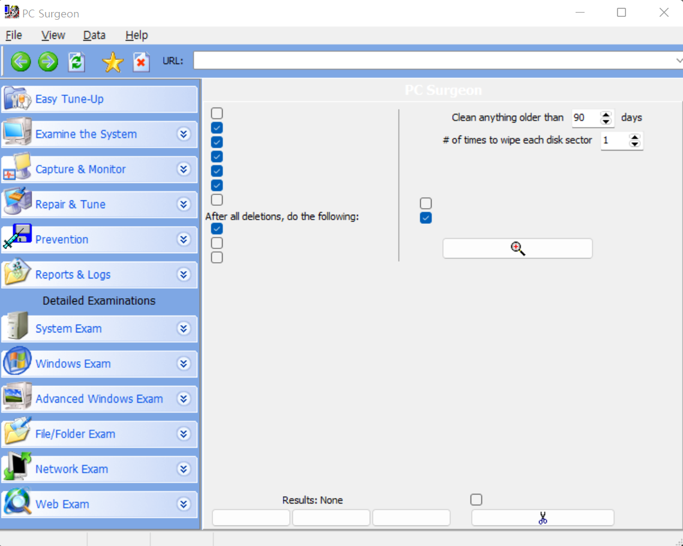This screenshot has width=683, height=546.
Task: Click the Network Exam icon
Action: click(x=17, y=466)
